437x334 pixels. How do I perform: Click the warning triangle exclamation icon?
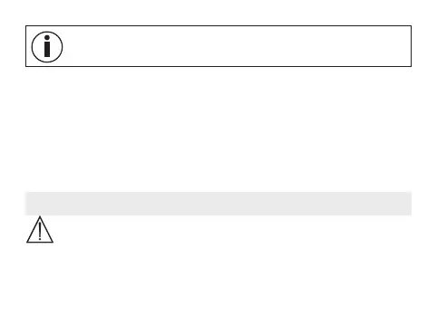pyautogui.click(x=40, y=230)
